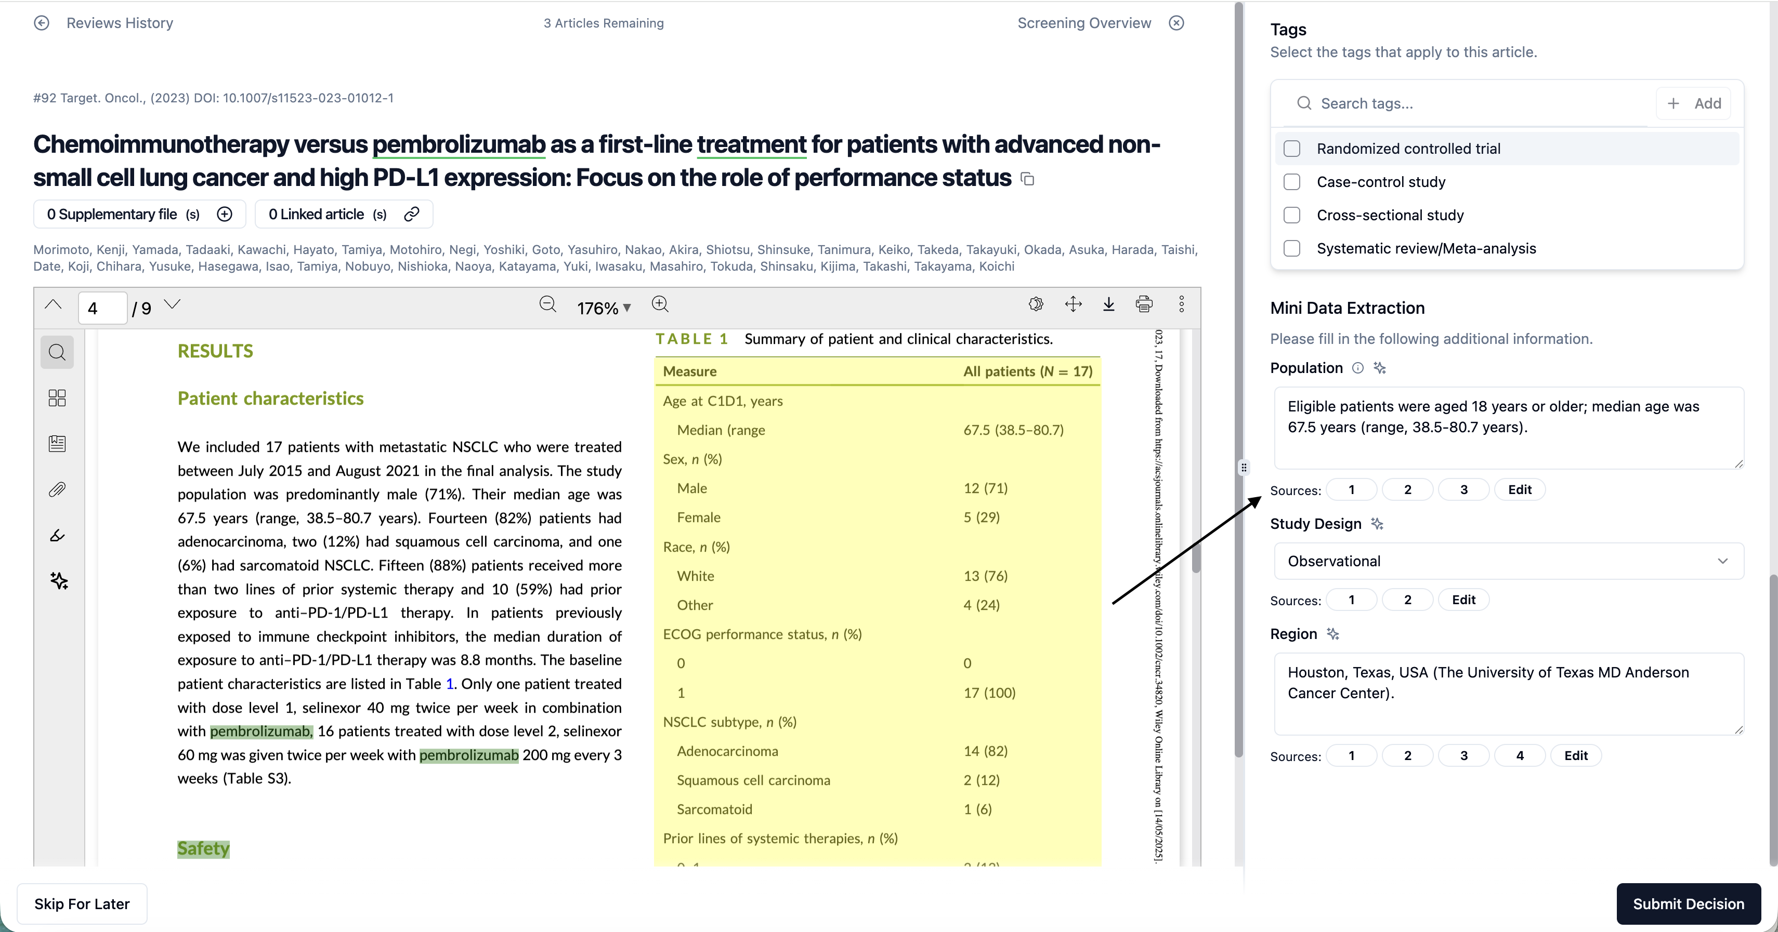Show page thumbnails grid panel
Image resolution: width=1778 pixels, height=932 pixels.
(x=57, y=398)
